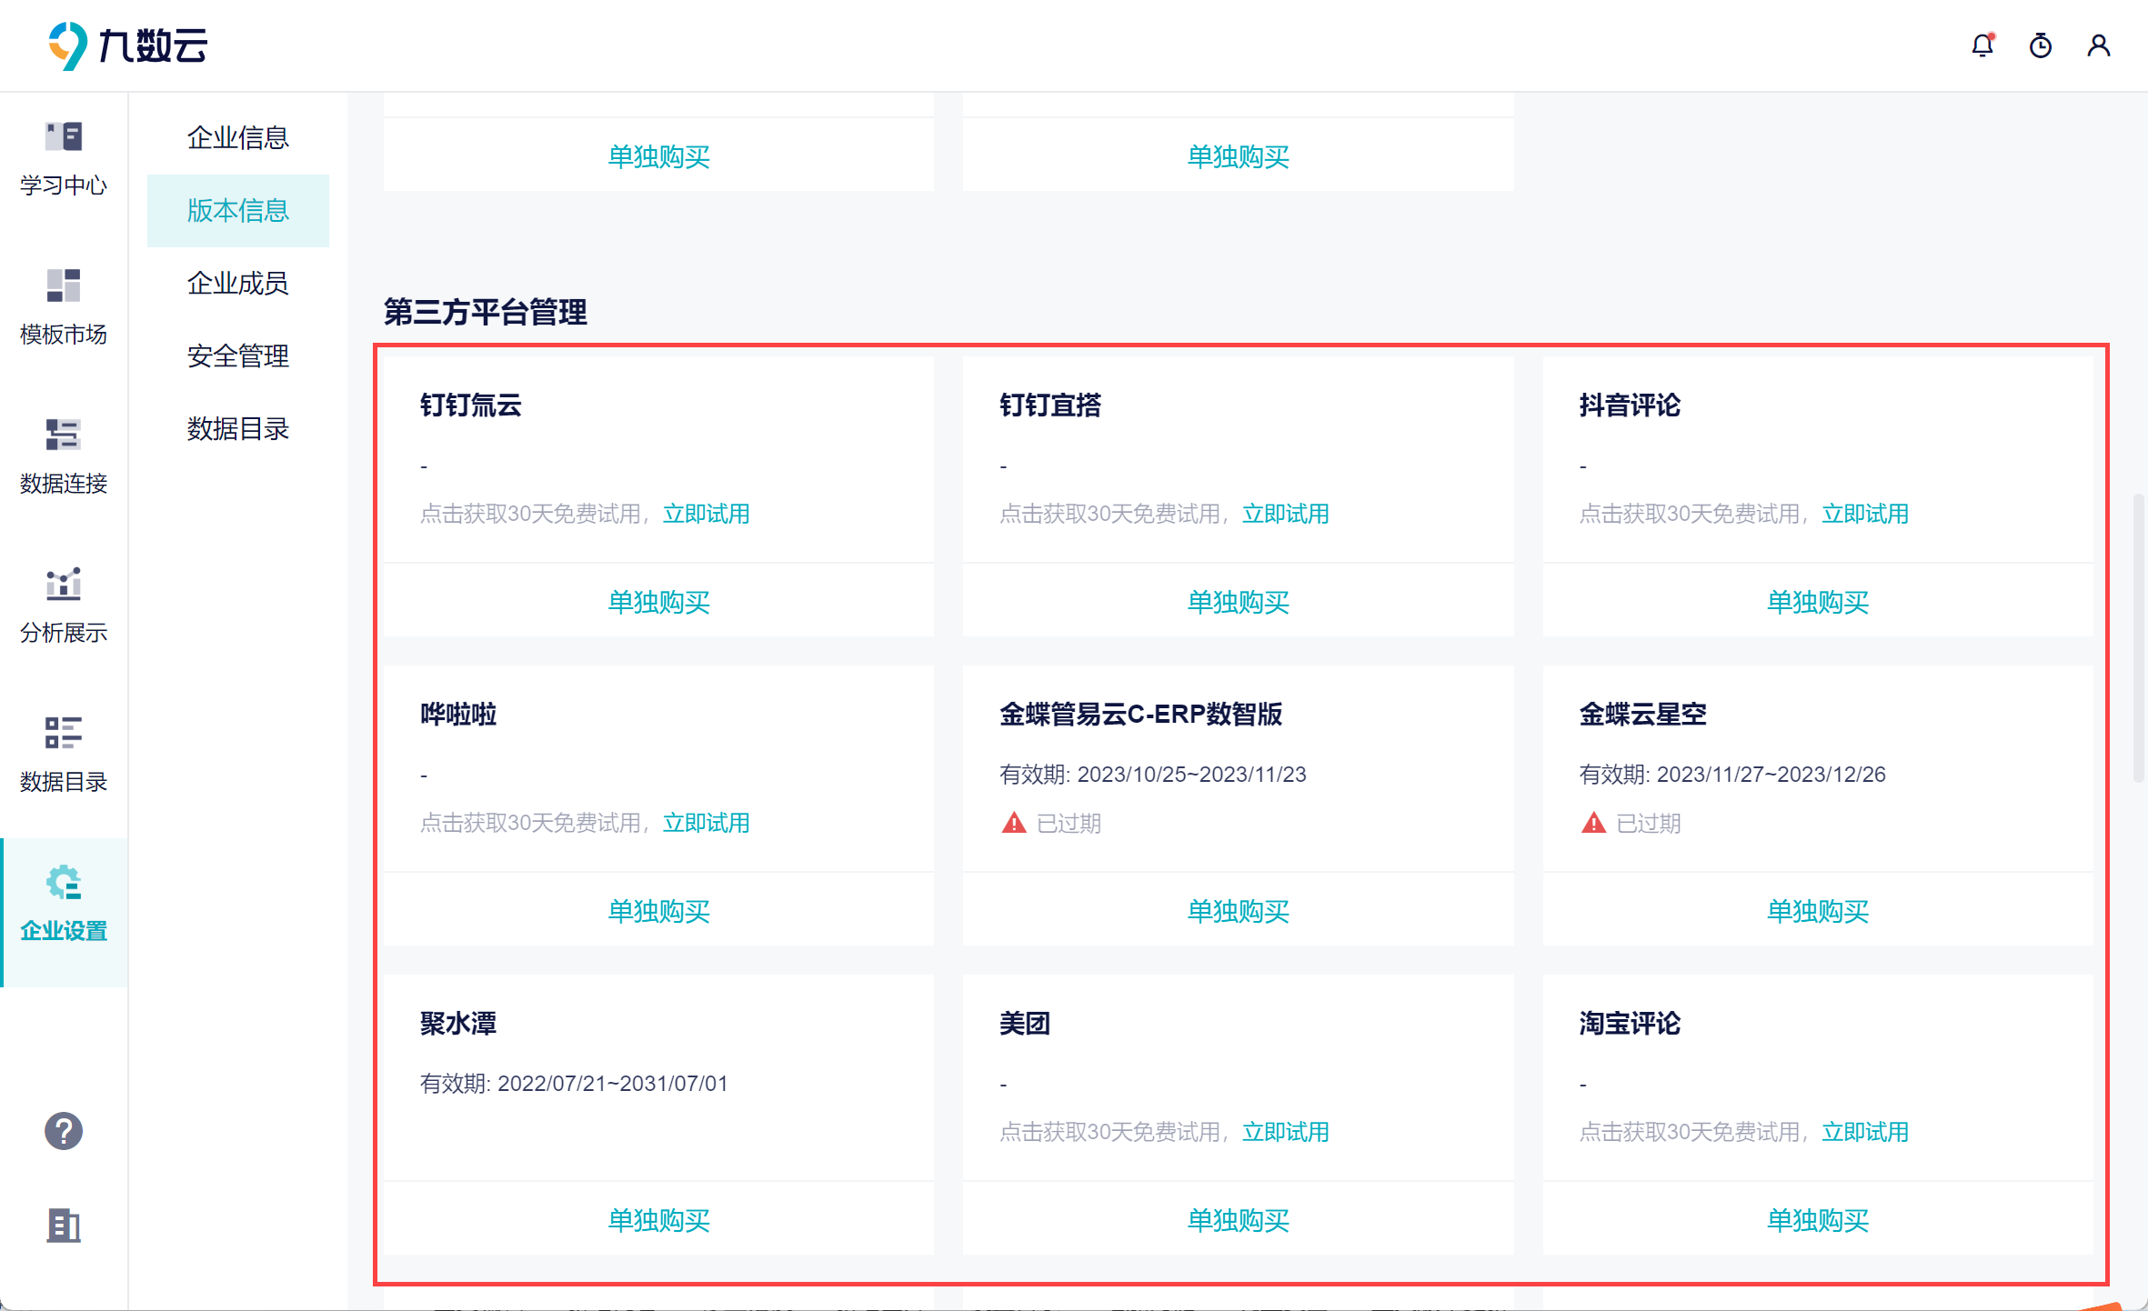Open the 安全管理 menu item
The image size is (2148, 1311).
[237, 356]
